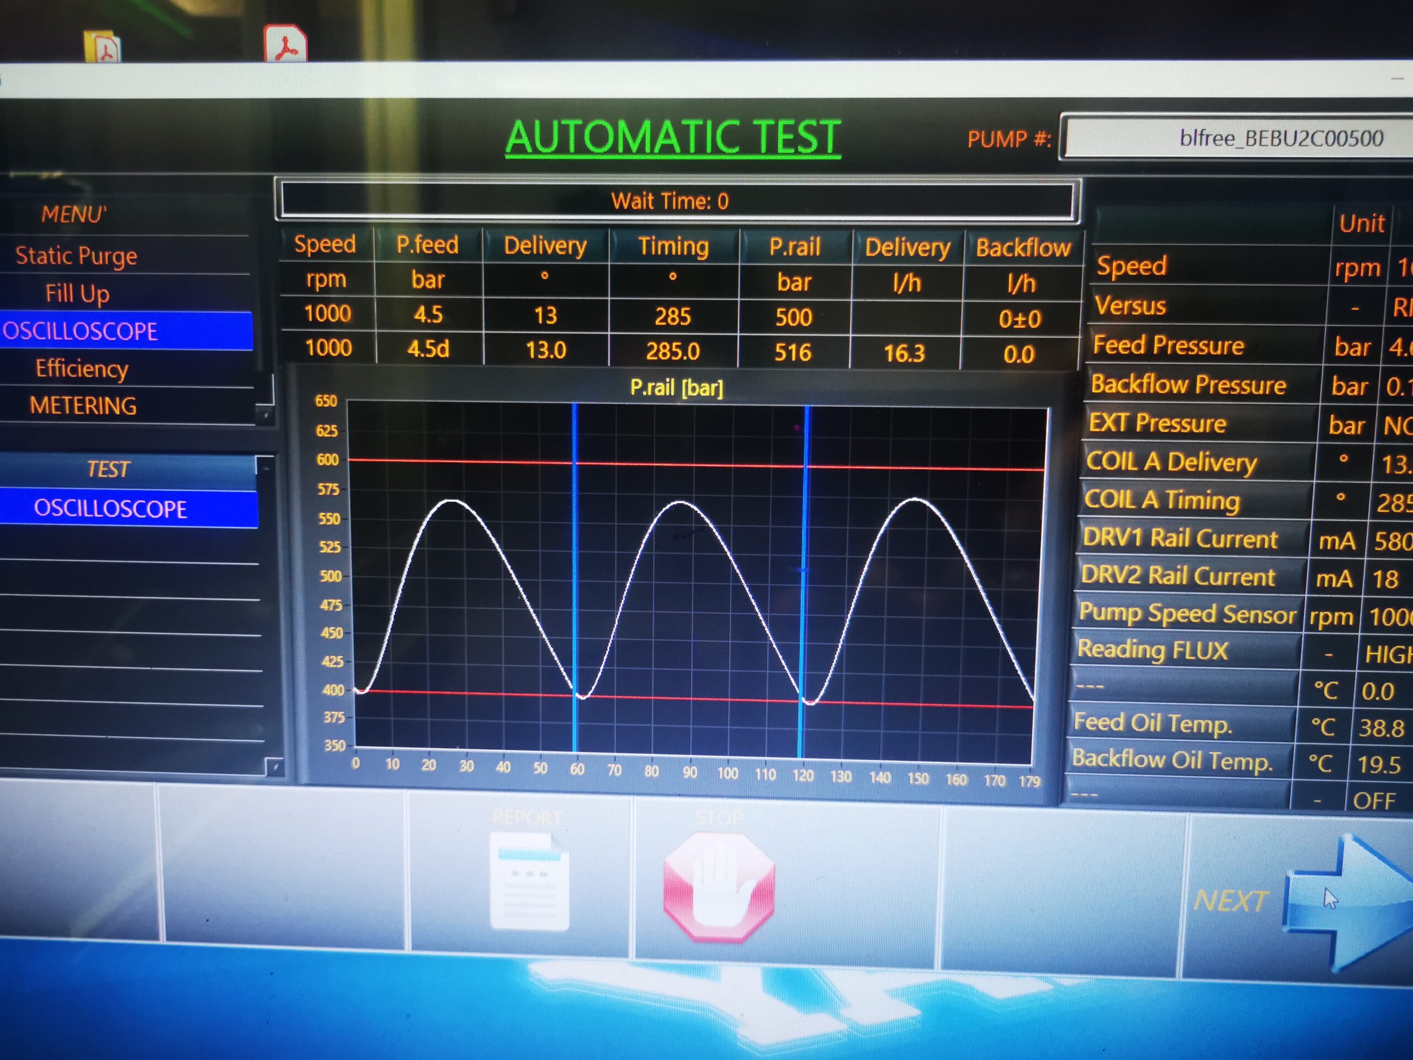The width and height of the screenshot is (1413, 1060).
Task: Select OSCILLOSCOPE under TEST list
Action: [x=110, y=508]
